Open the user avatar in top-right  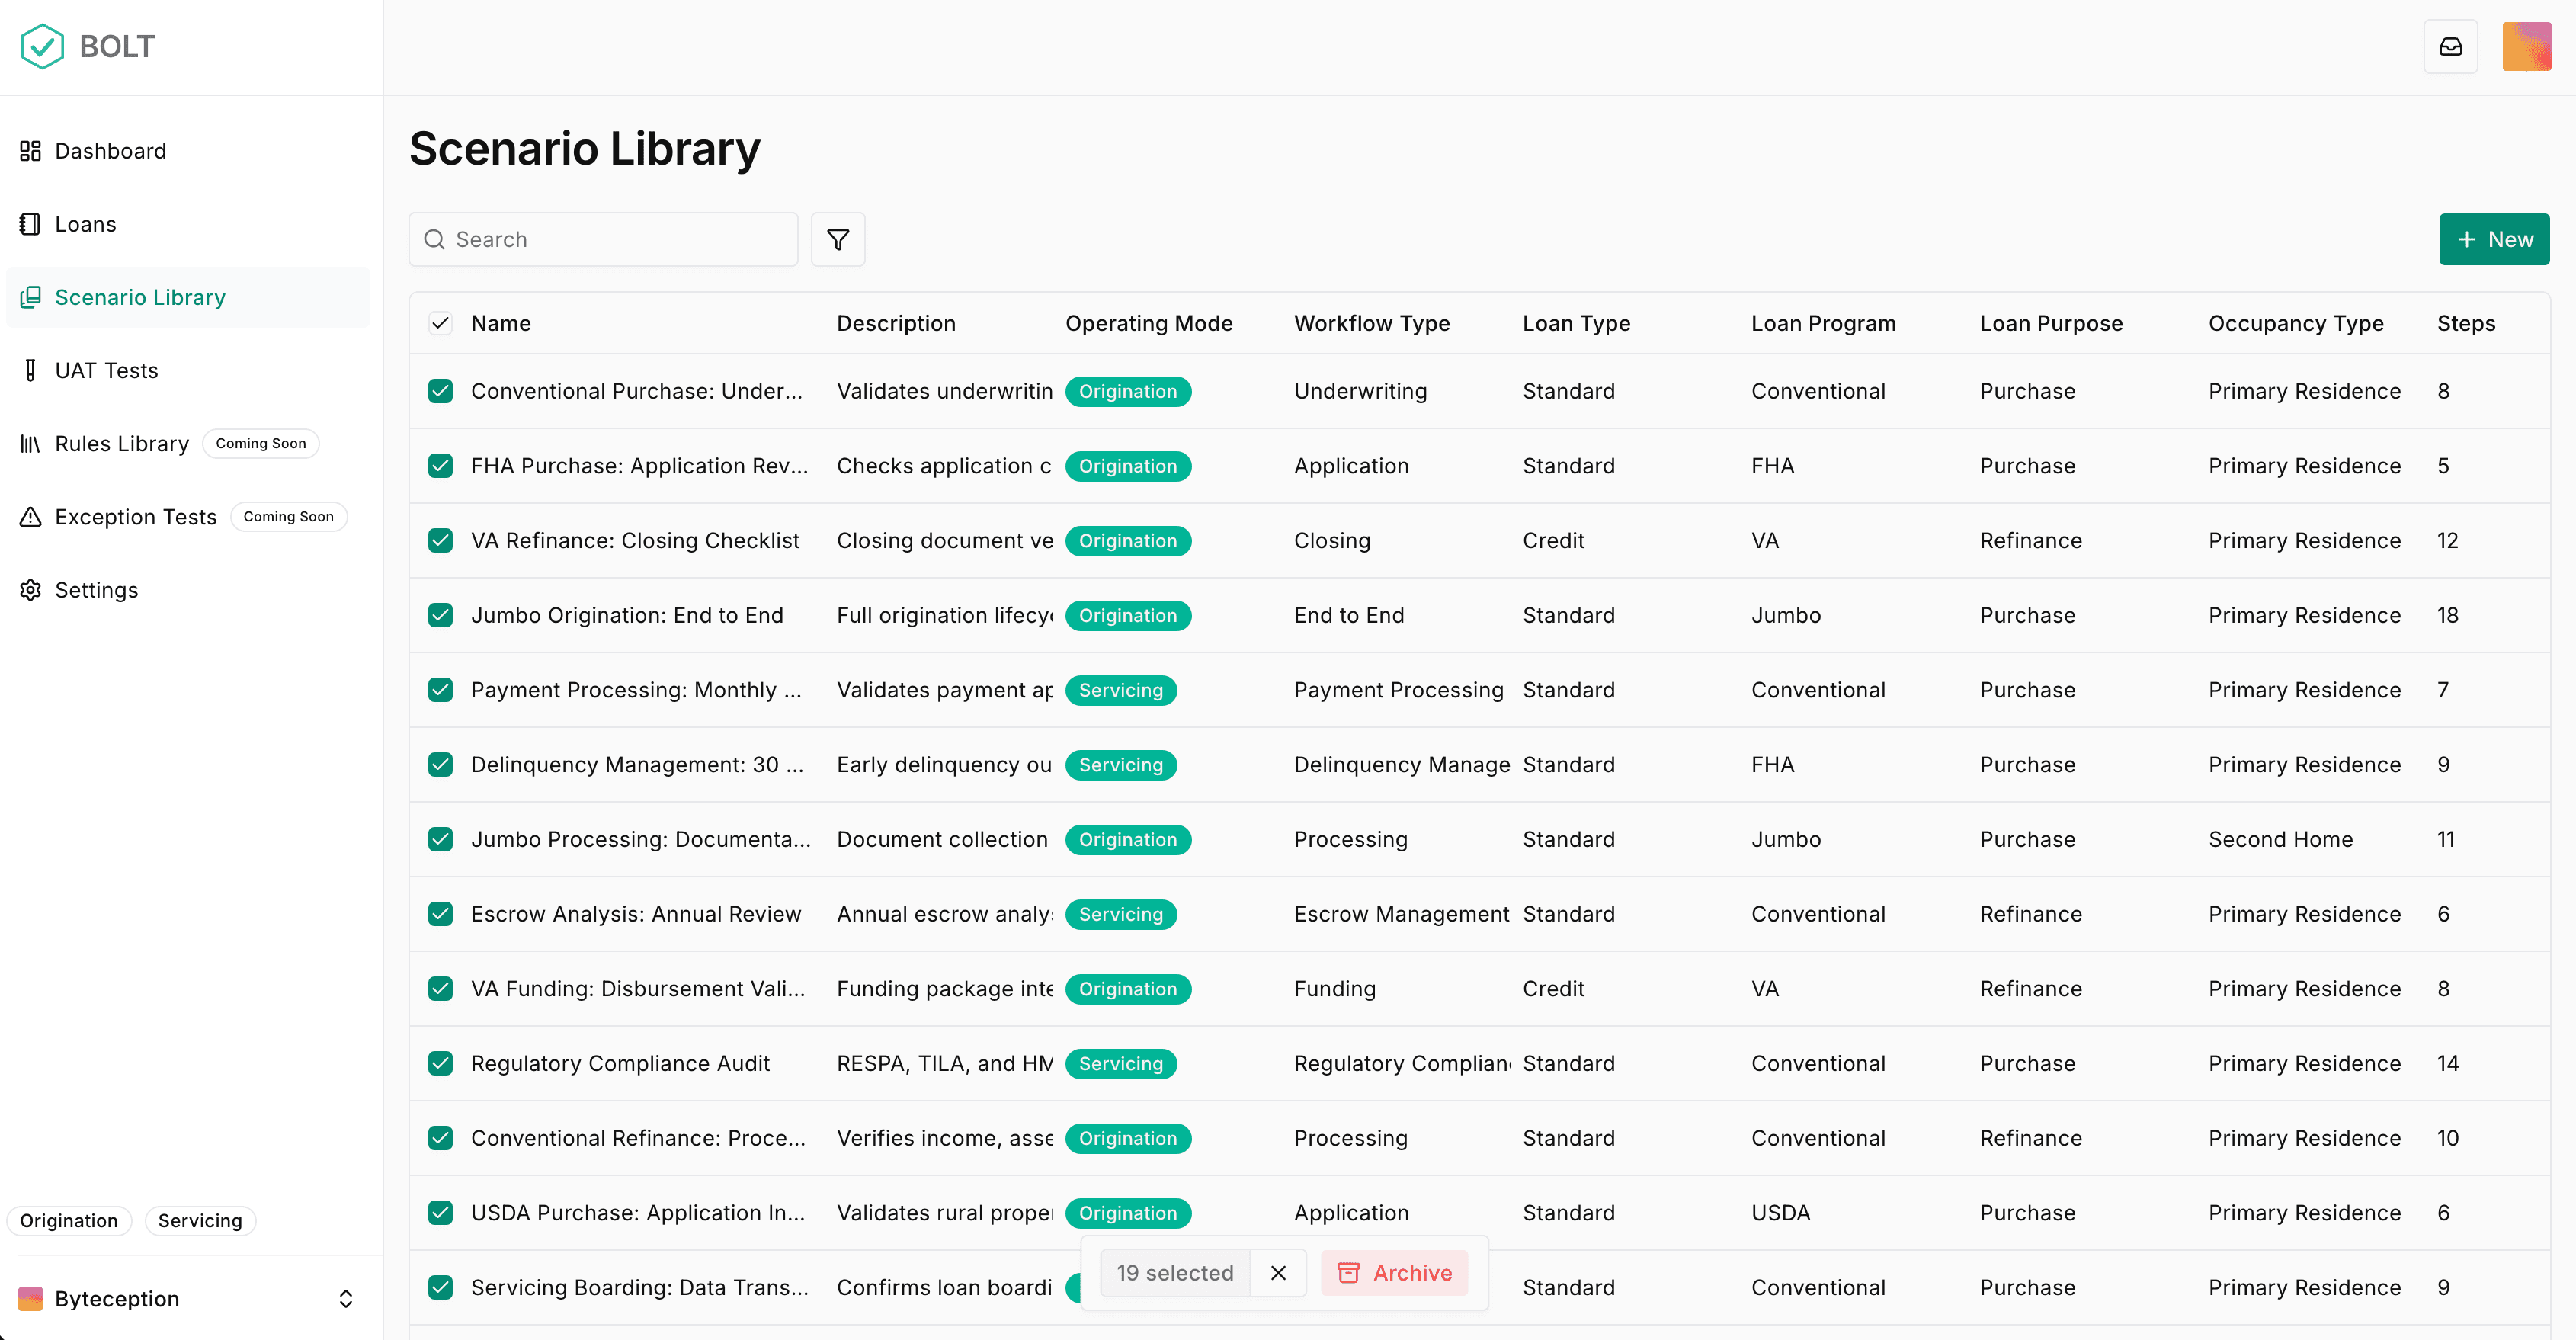[2526, 46]
